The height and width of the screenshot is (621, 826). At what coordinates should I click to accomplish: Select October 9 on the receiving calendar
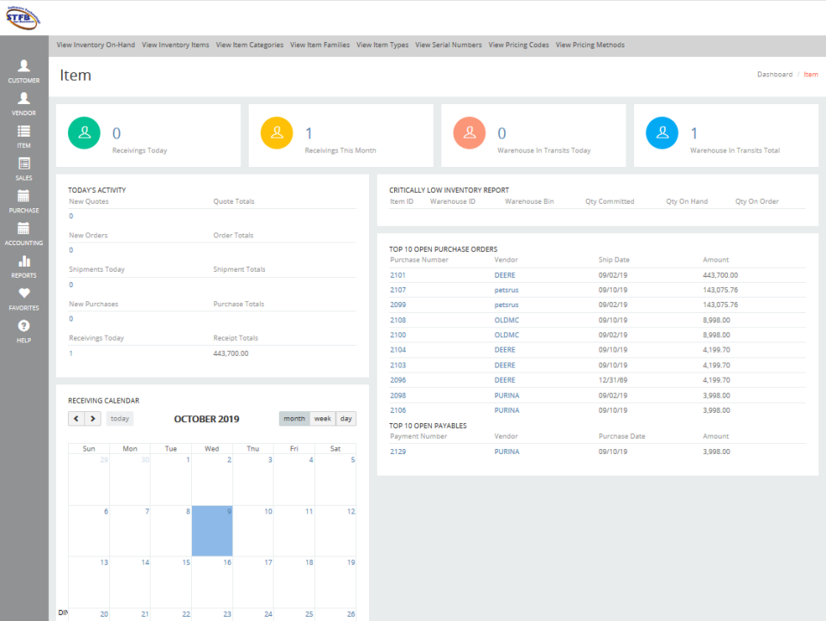(212, 531)
